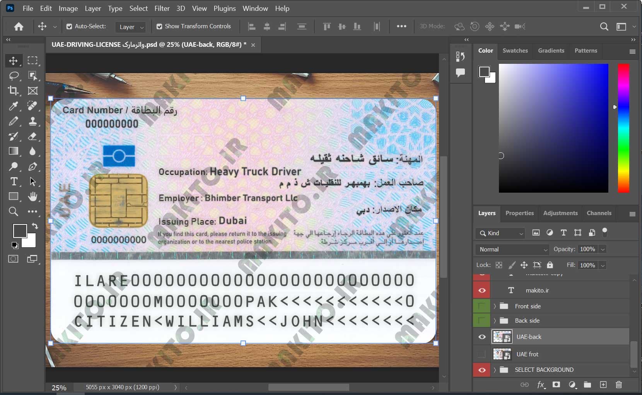
Task: Open the Search icon in options bar
Action: 604,26
